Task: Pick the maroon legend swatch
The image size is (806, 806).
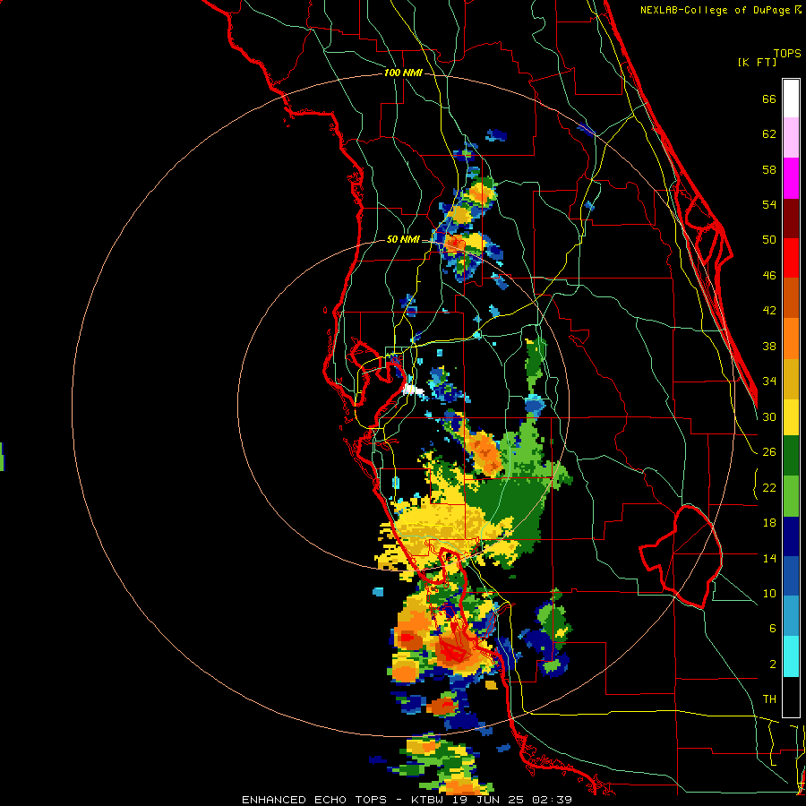Action: click(791, 219)
